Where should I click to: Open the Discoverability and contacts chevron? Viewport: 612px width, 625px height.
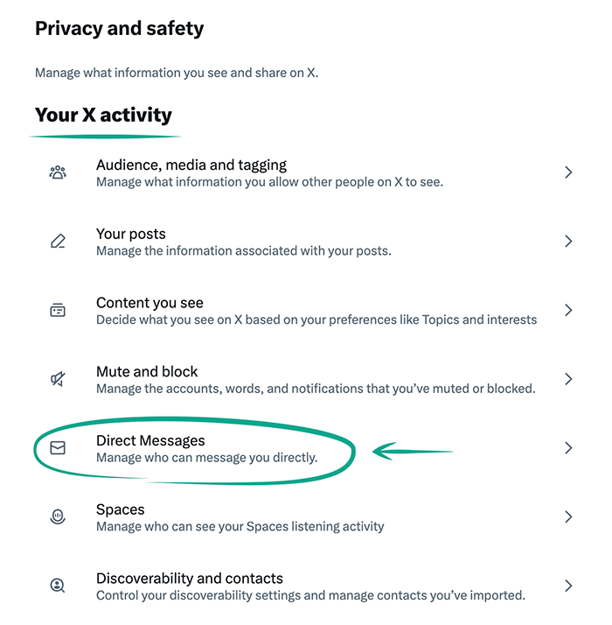coord(568,586)
